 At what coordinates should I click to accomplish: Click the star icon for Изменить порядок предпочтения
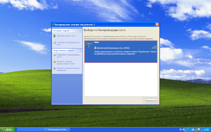(x=54, y=62)
